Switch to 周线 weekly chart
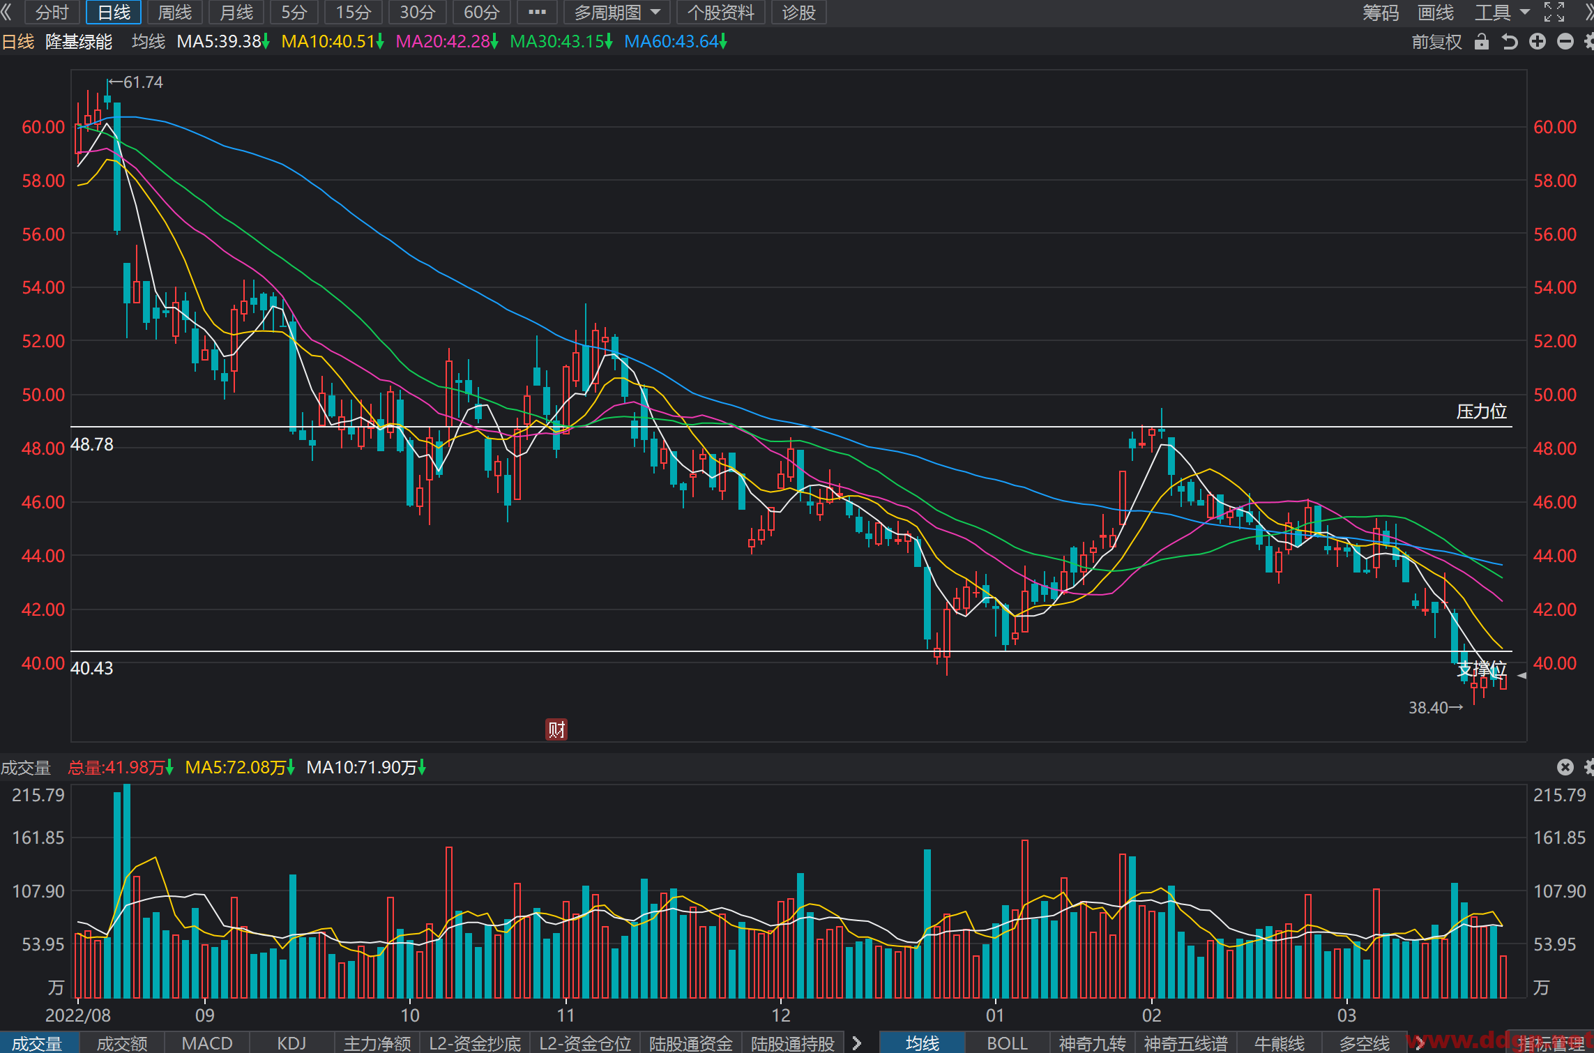Image resolution: width=1594 pixels, height=1053 pixels. tap(175, 13)
